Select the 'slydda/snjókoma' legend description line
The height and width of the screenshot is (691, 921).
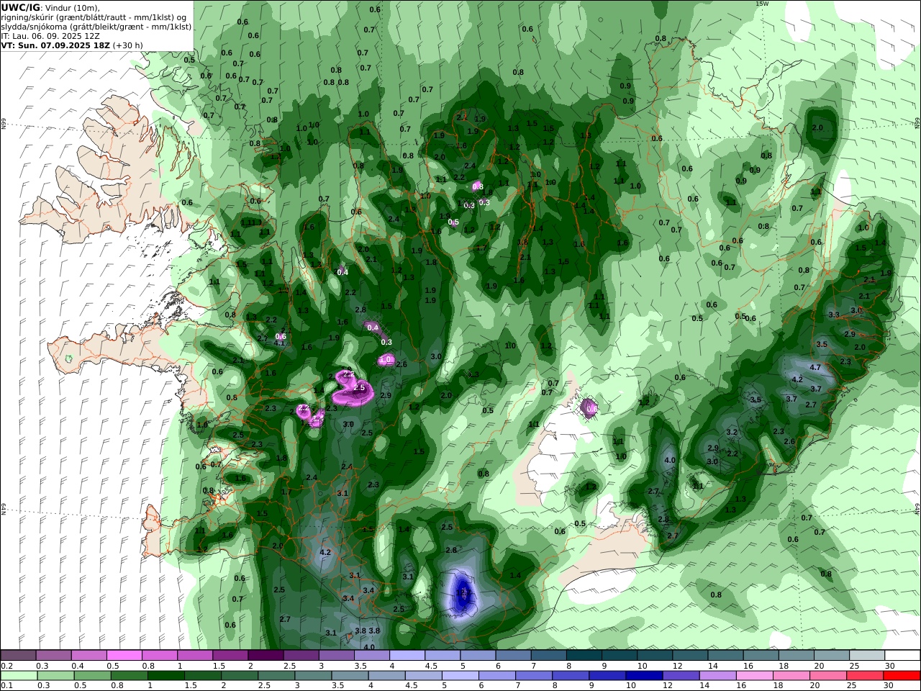point(96,27)
